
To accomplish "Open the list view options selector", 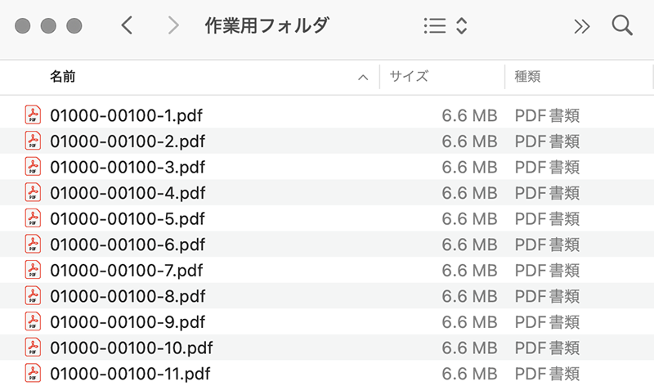I will point(446,26).
